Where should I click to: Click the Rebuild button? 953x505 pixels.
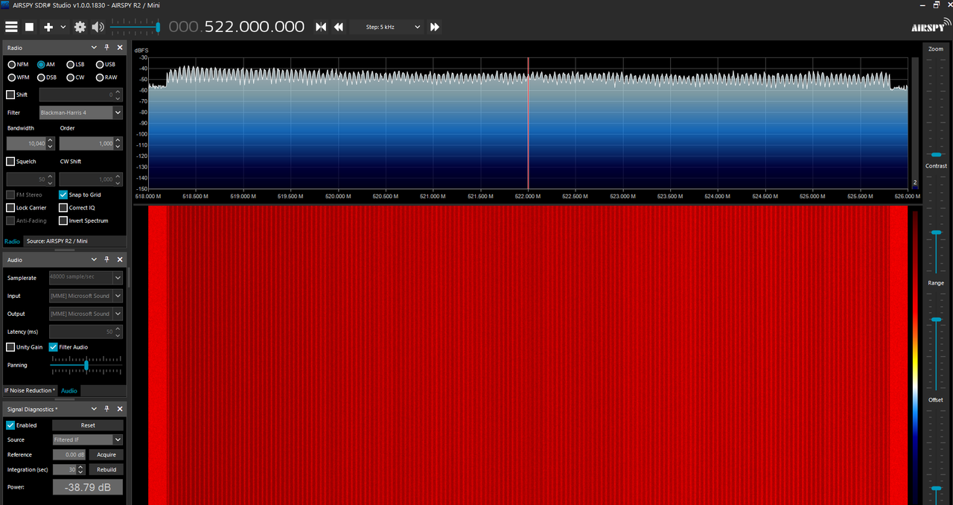tap(106, 469)
